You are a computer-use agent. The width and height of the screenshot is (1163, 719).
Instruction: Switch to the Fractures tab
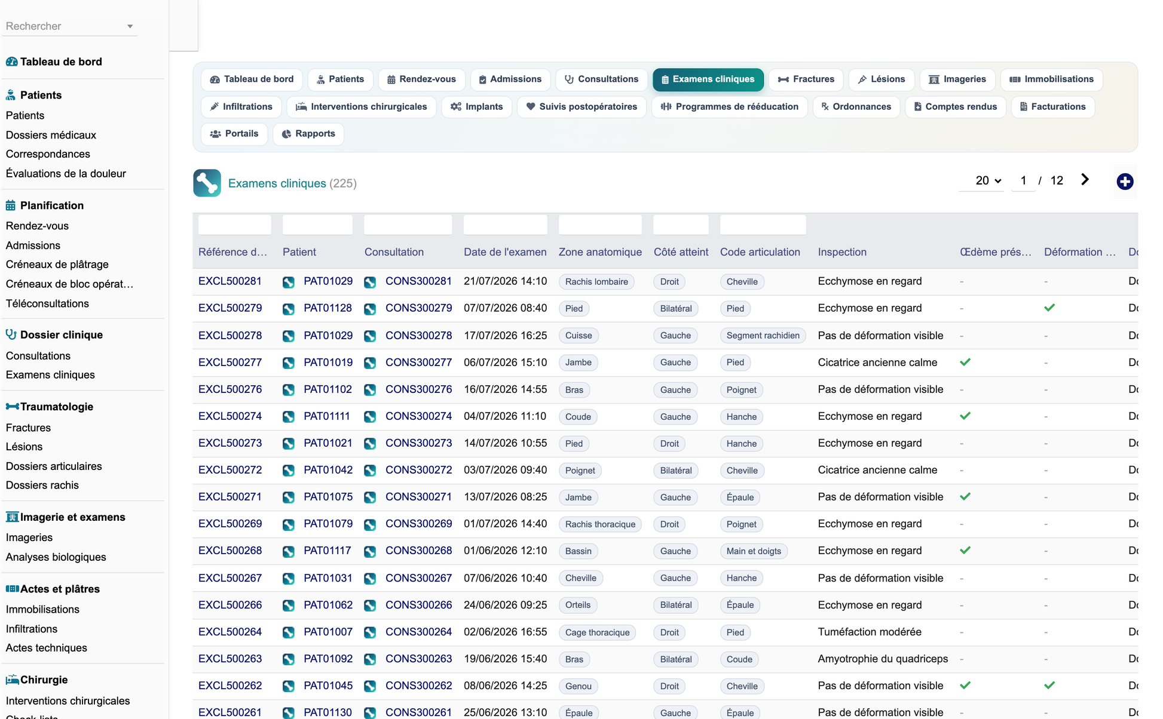click(806, 79)
